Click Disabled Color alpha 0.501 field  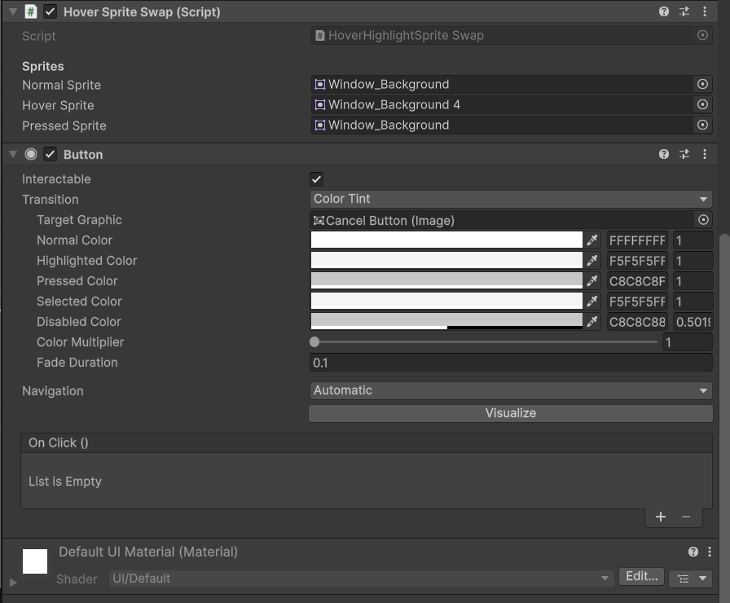693,322
